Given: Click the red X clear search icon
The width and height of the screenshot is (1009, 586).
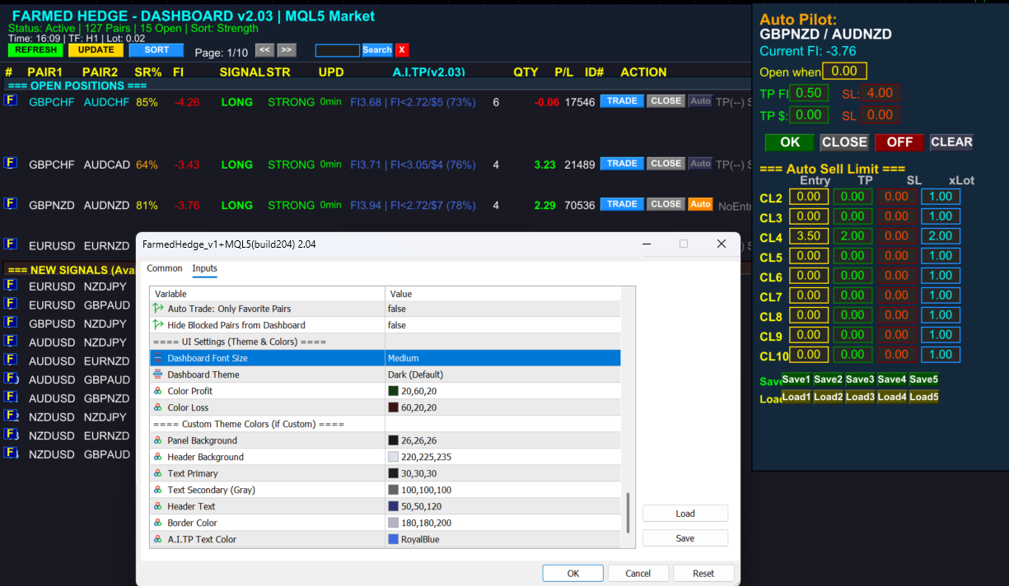Looking at the screenshot, I should pos(402,50).
